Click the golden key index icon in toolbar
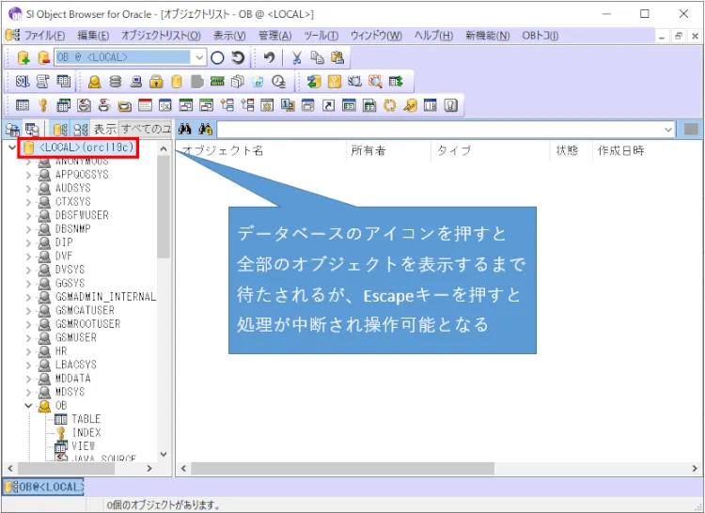The image size is (705, 513). coord(42,105)
